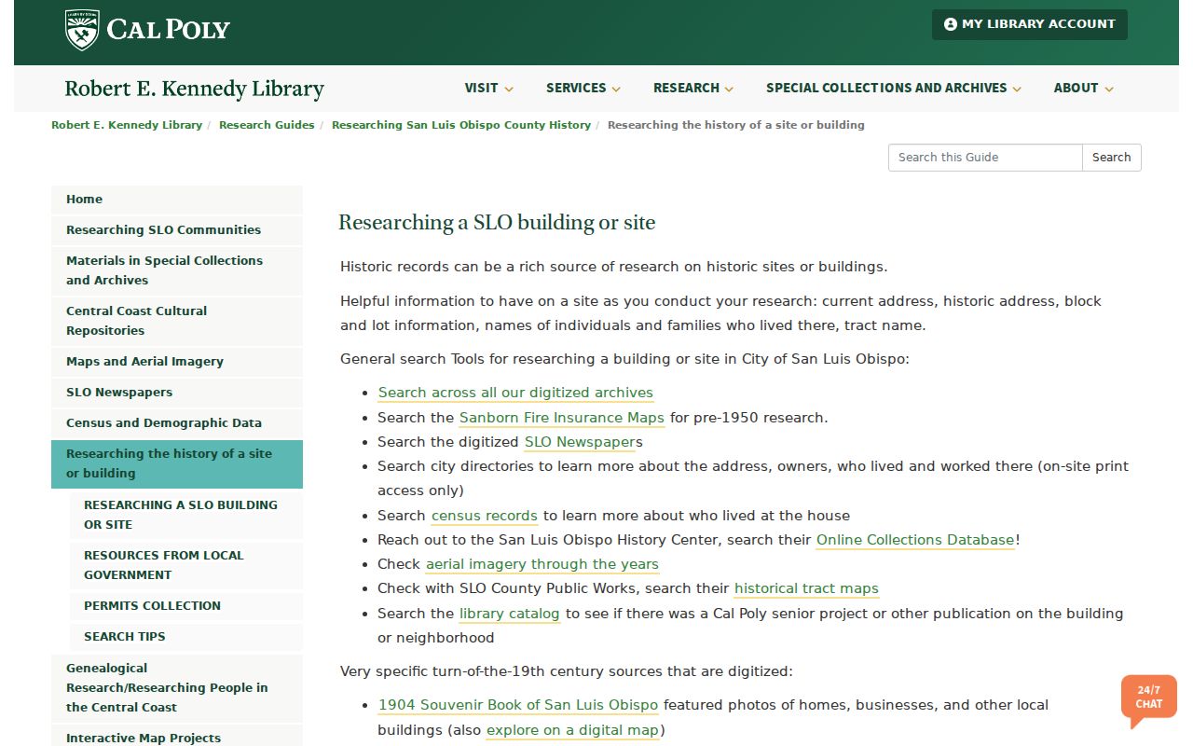Expand the Services dropdown menu

point(583,88)
